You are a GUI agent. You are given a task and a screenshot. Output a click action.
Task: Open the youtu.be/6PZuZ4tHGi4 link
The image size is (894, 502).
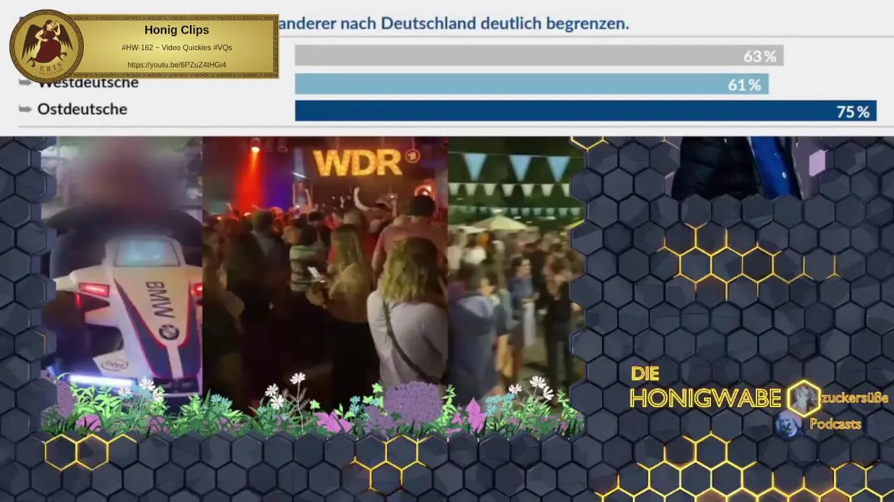pyautogui.click(x=177, y=65)
